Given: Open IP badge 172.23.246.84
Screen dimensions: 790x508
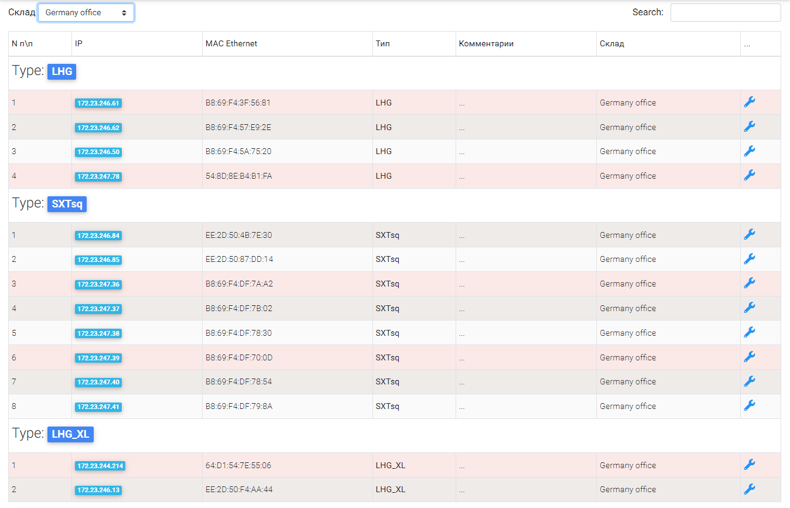Looking at the screenshot, I should [98, 236].
